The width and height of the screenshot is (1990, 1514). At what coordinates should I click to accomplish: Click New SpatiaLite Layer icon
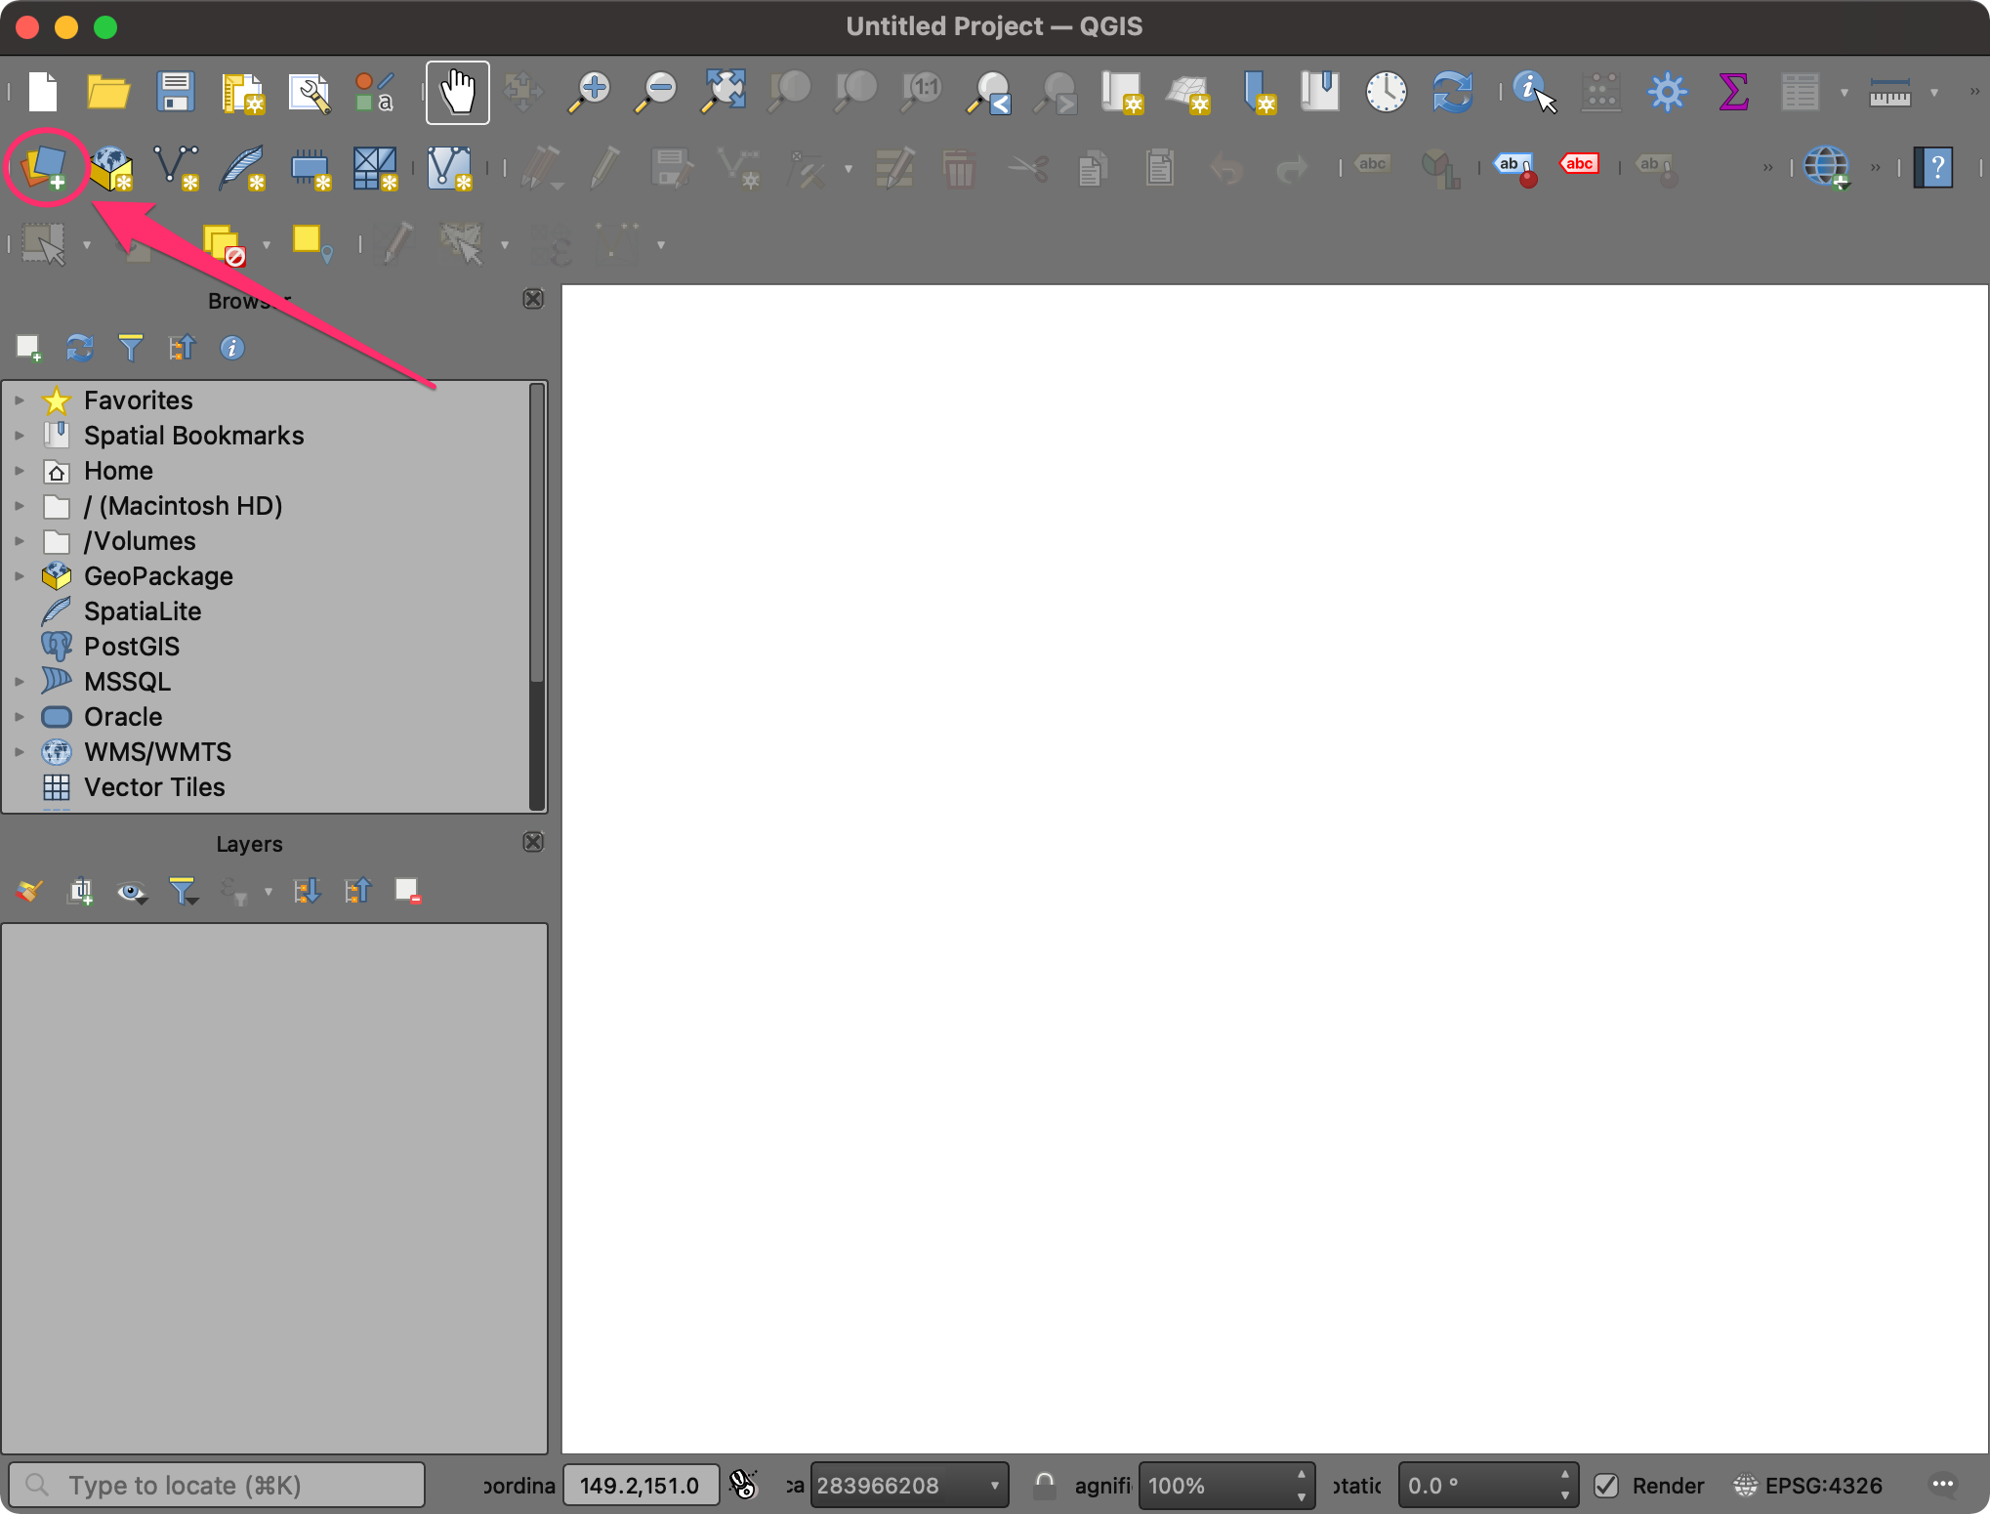[243, 168]
